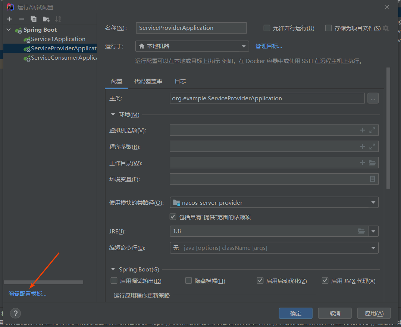401x327 pixels.
Task: Disable 启用 JMX 代理 checkbox
Action: point(325,281)
